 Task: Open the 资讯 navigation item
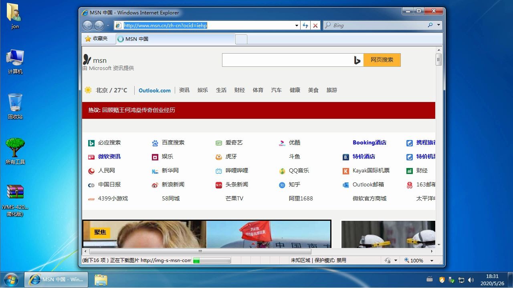(184, 90)
